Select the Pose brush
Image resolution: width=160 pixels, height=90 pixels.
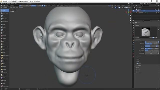[5, 64]
